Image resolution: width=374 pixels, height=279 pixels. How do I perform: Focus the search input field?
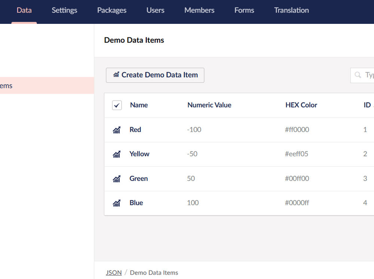pyautogui.click(x=368, y=75)
